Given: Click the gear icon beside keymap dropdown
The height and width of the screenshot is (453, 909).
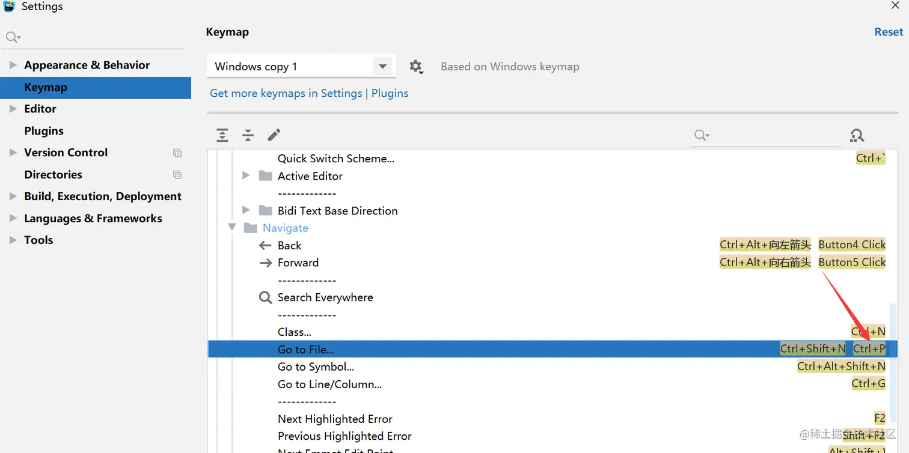Looking at the screenshot, I should point(416,67).
